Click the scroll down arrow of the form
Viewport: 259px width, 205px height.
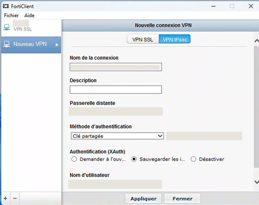click(x=257, y=182)
